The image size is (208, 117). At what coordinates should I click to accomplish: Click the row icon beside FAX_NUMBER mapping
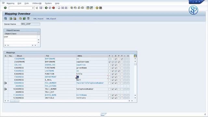[x=6, y=83]
